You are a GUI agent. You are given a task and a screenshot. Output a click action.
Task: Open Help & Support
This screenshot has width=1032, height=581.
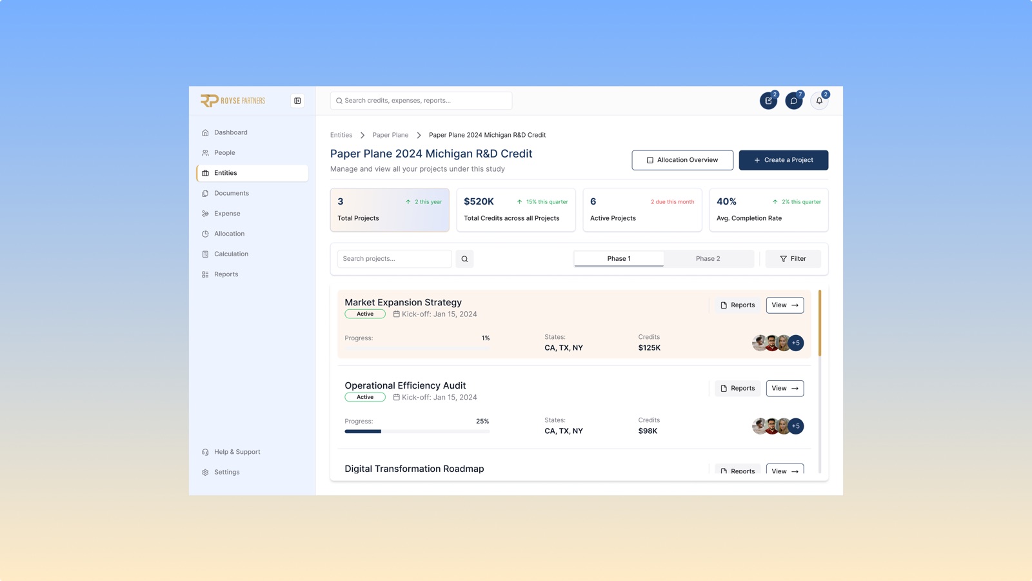coord(252,452)
